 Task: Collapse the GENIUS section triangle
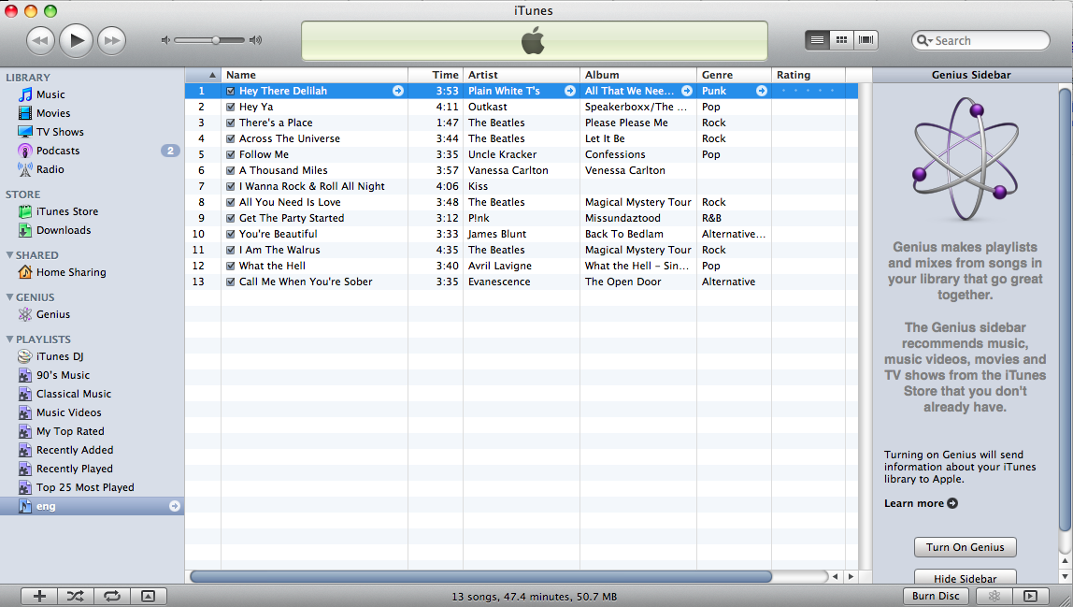click(9, 297)
